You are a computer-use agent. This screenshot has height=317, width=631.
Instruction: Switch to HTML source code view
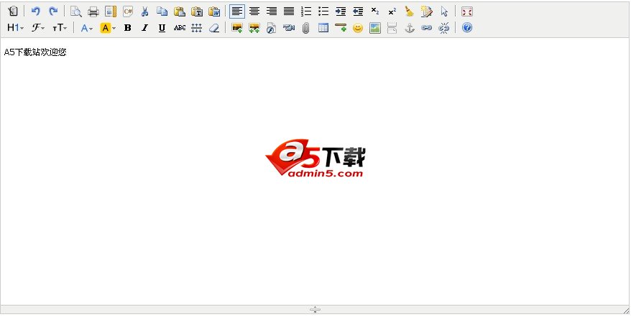(x=13, y=11)
